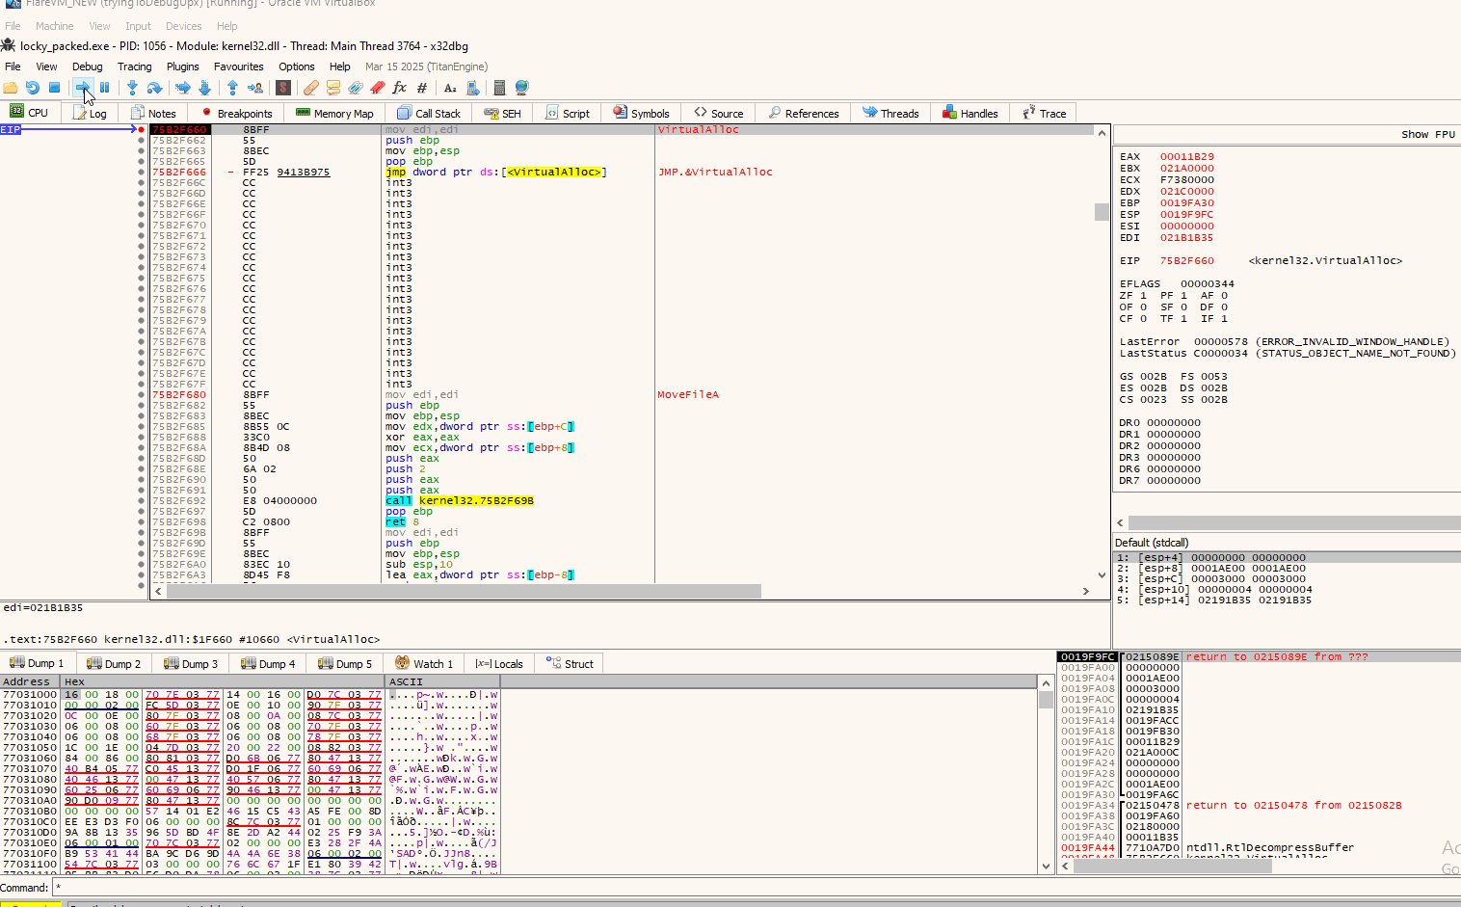Click the Address column header in dump
Viewport: 1461px width, 907px height.
pos(30,681)
